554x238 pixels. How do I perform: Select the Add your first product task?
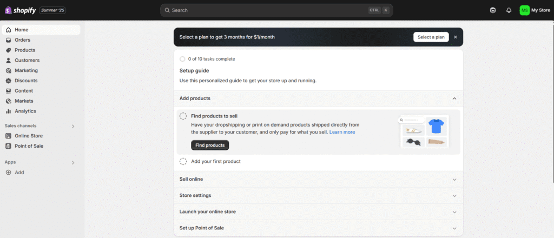tap(216, 161)
